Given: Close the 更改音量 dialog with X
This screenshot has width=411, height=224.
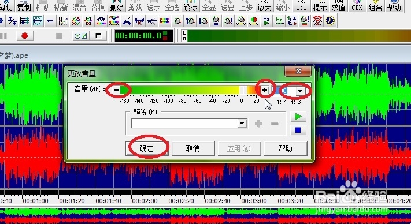Looking at the screenshot, I should [x=298, y=71].
